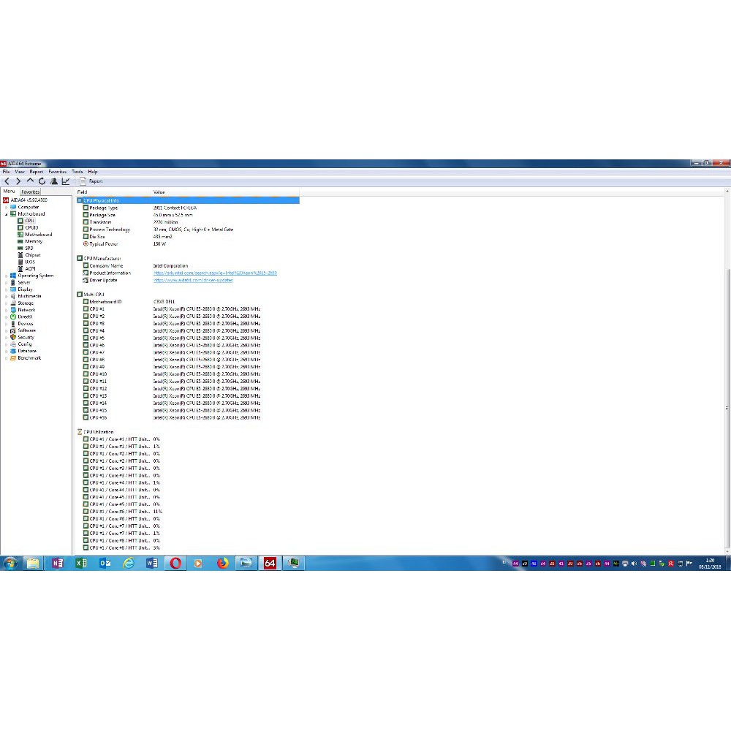This screenshot has width=731, height=731.
Task: Click the up-level arrow in toolbar
Action: (x=30, y=181)
